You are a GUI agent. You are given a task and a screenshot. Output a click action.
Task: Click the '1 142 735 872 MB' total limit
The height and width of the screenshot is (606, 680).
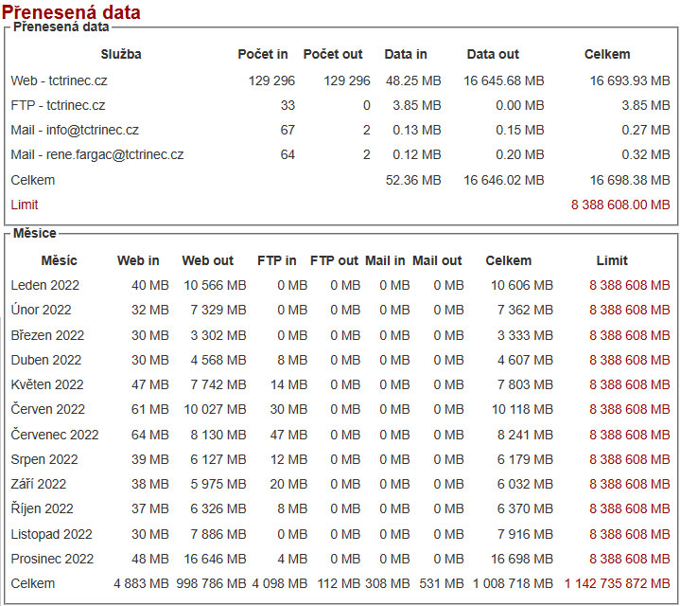(618, 583)
